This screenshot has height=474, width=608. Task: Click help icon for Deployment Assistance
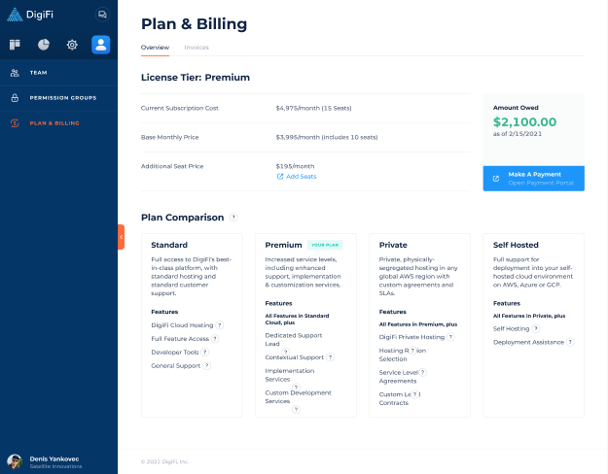click(x=570, y=342)
